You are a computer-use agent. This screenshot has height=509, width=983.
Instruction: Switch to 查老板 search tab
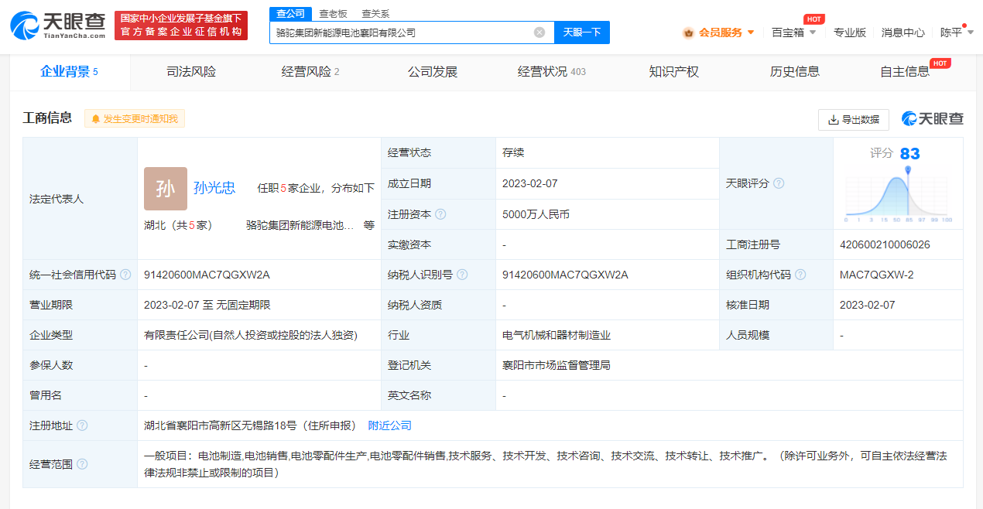click(x=333, y=14)
